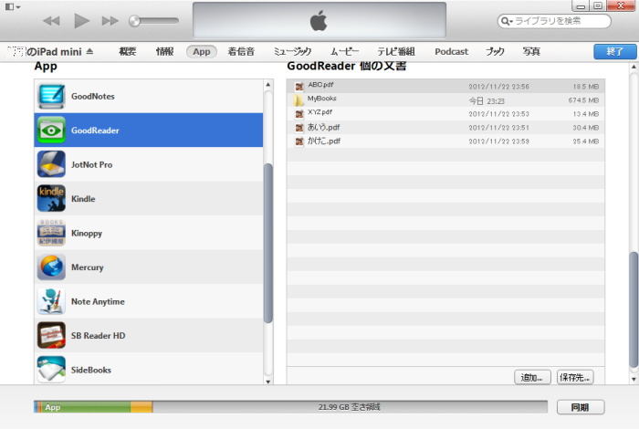The height and width of the screenshot is (429, 639).
Task: Click orange segment in capacity bar
Action: click(141, 406)
